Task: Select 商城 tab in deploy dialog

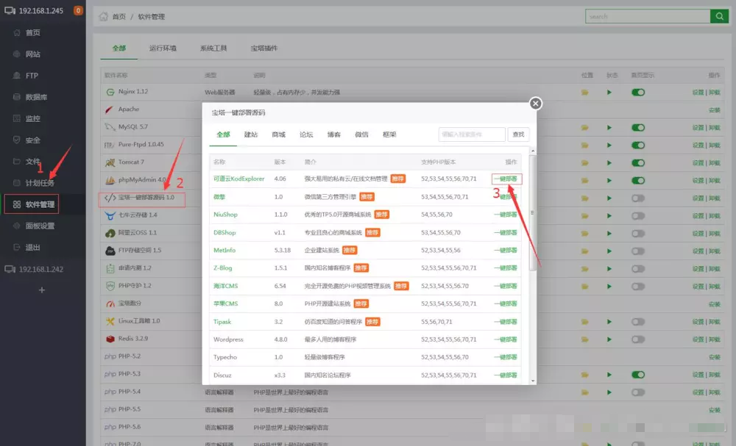Action: click(278, 134)
